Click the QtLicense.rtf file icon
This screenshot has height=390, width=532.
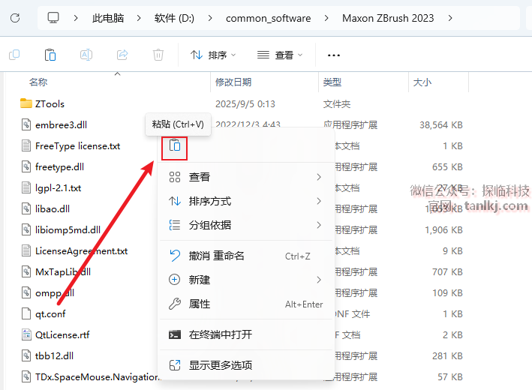click(26, 334)
